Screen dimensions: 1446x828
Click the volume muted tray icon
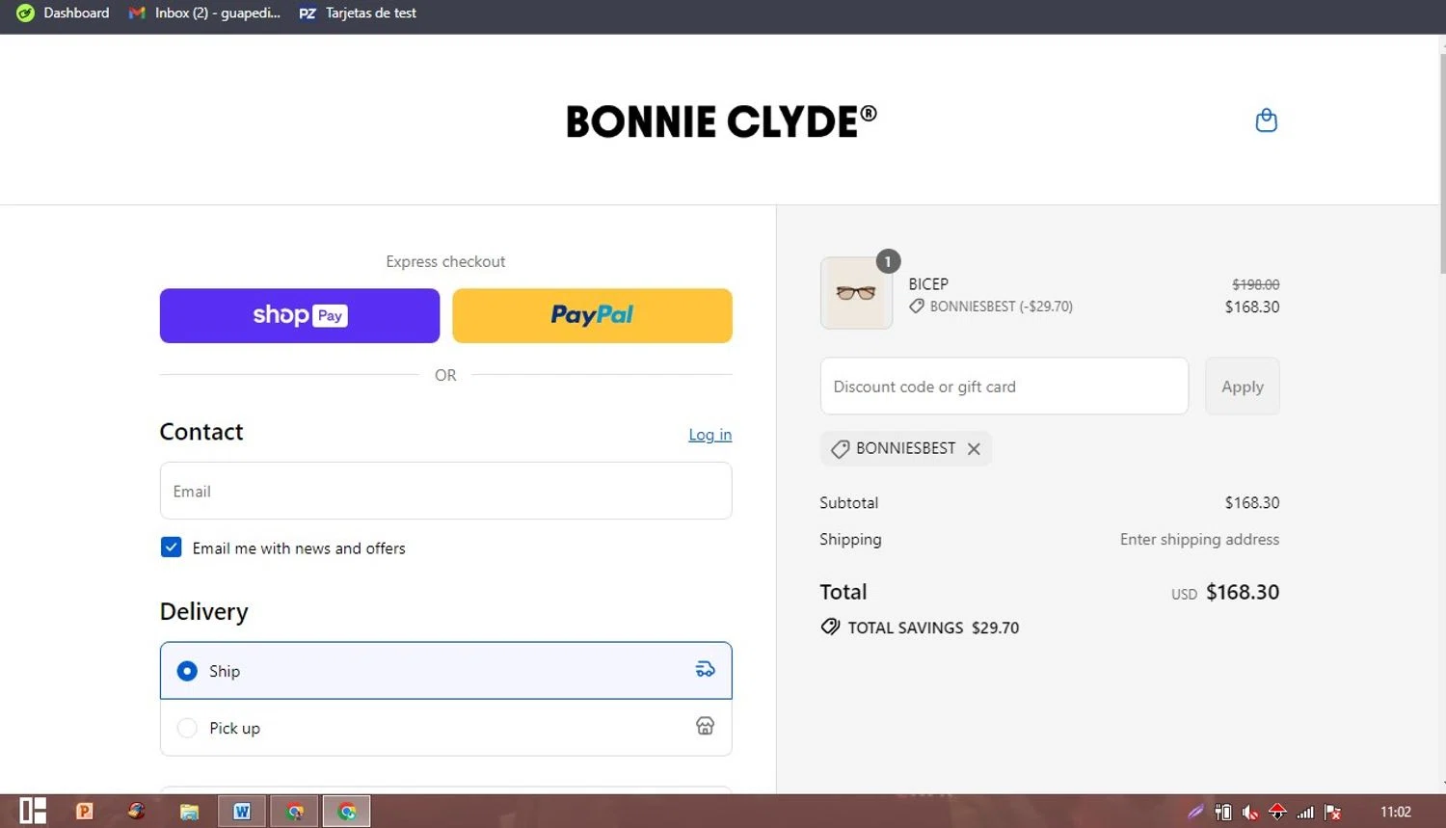point(1250,813)
